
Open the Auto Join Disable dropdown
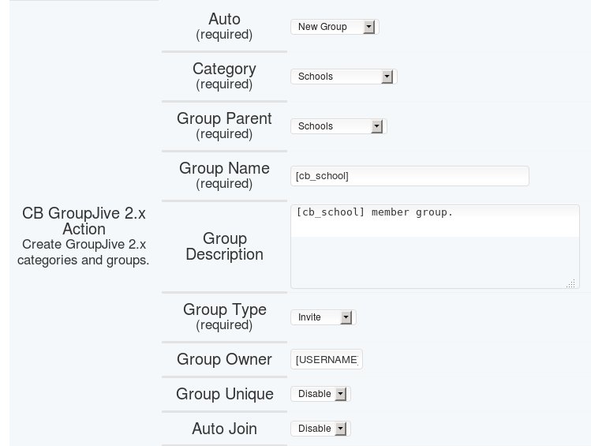point(321,429)
